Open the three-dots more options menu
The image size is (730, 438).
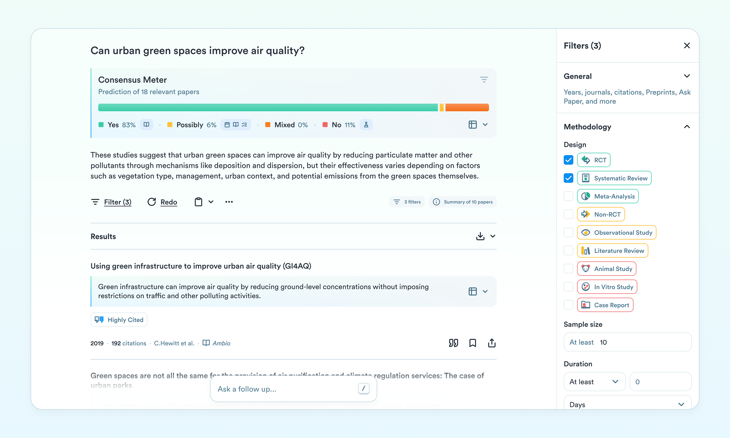pyautogui.click(x=229, y=202)
